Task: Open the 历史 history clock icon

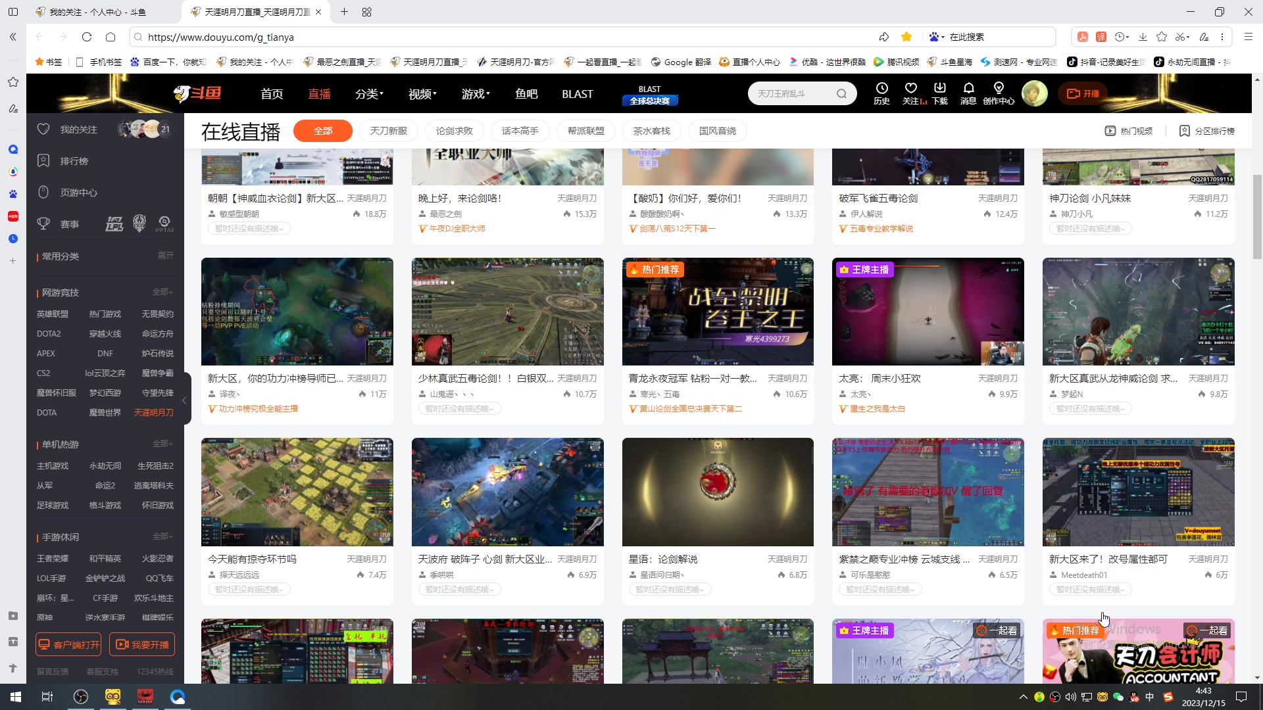Action: [881, 92]
